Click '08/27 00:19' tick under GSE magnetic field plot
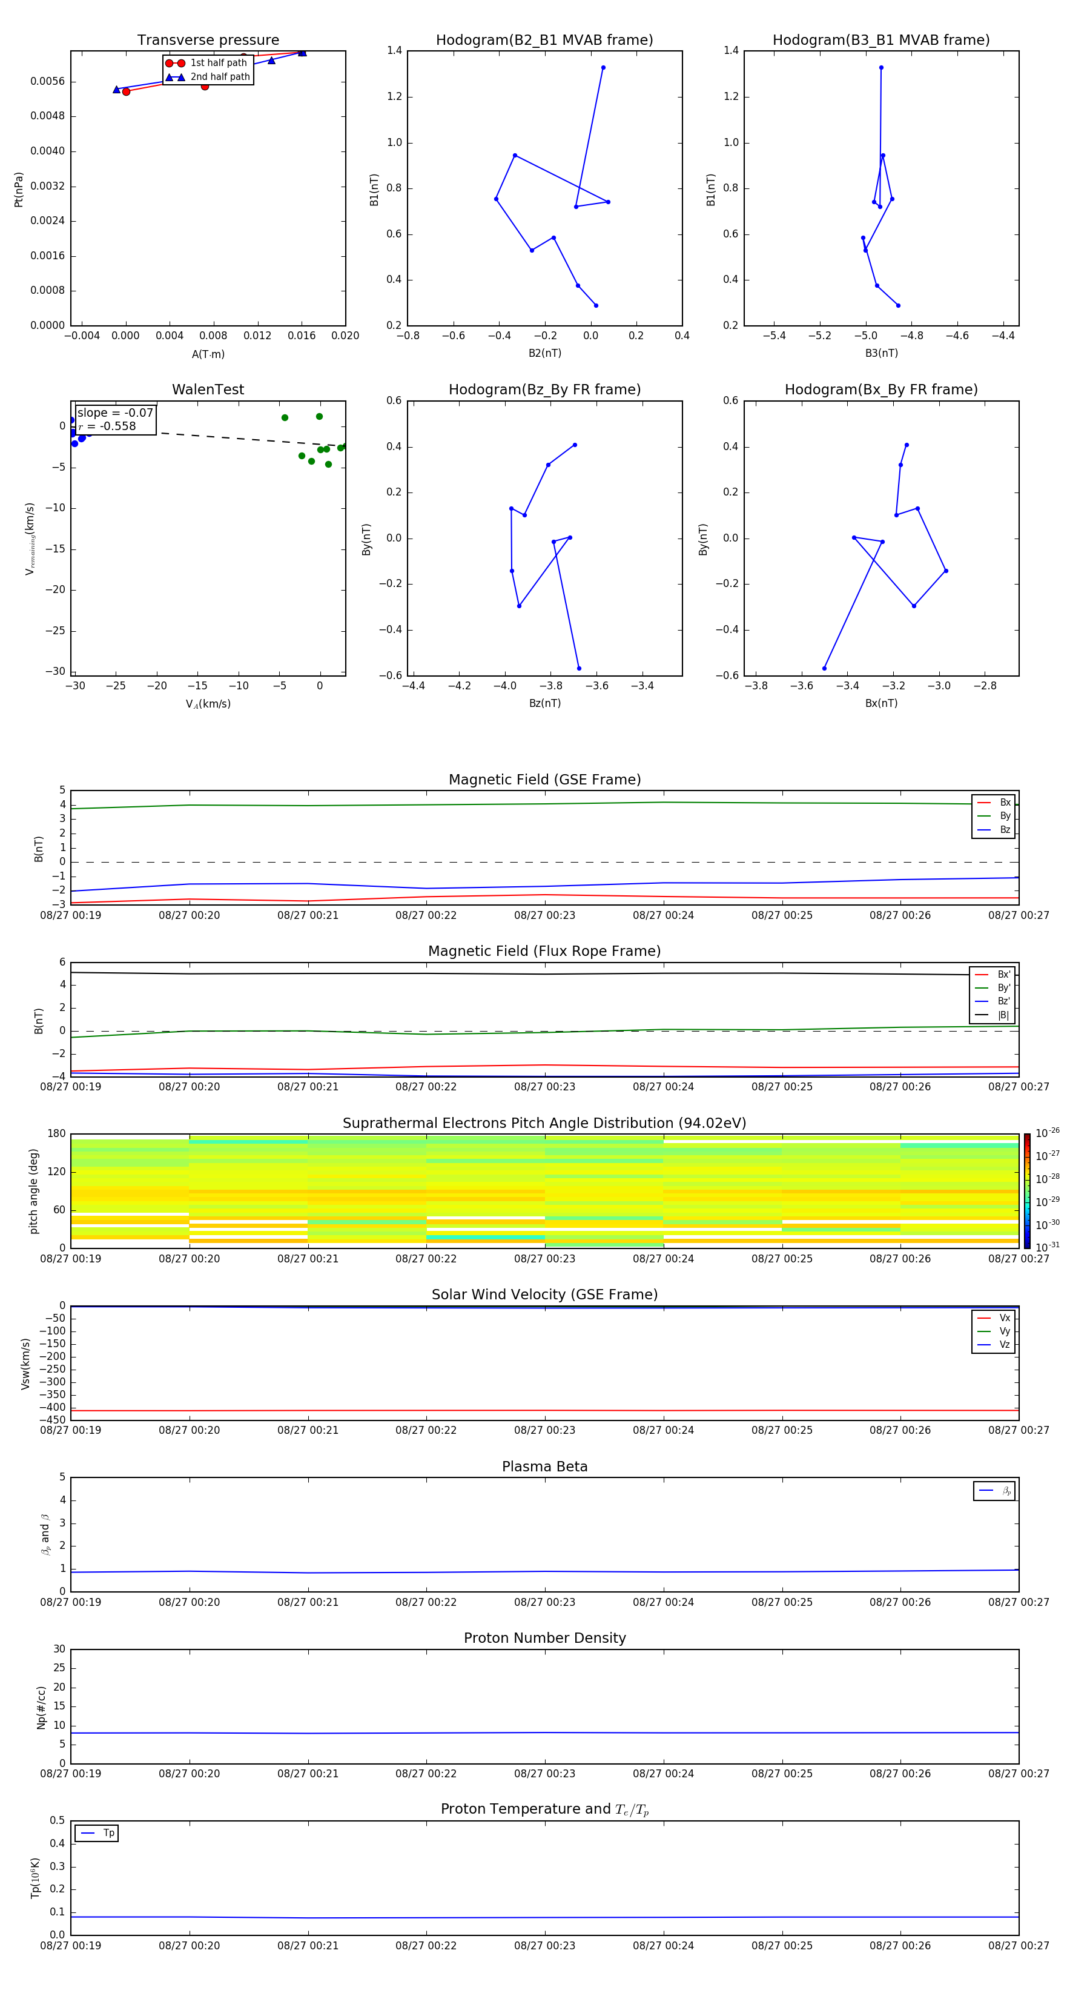 click(71, 916)
